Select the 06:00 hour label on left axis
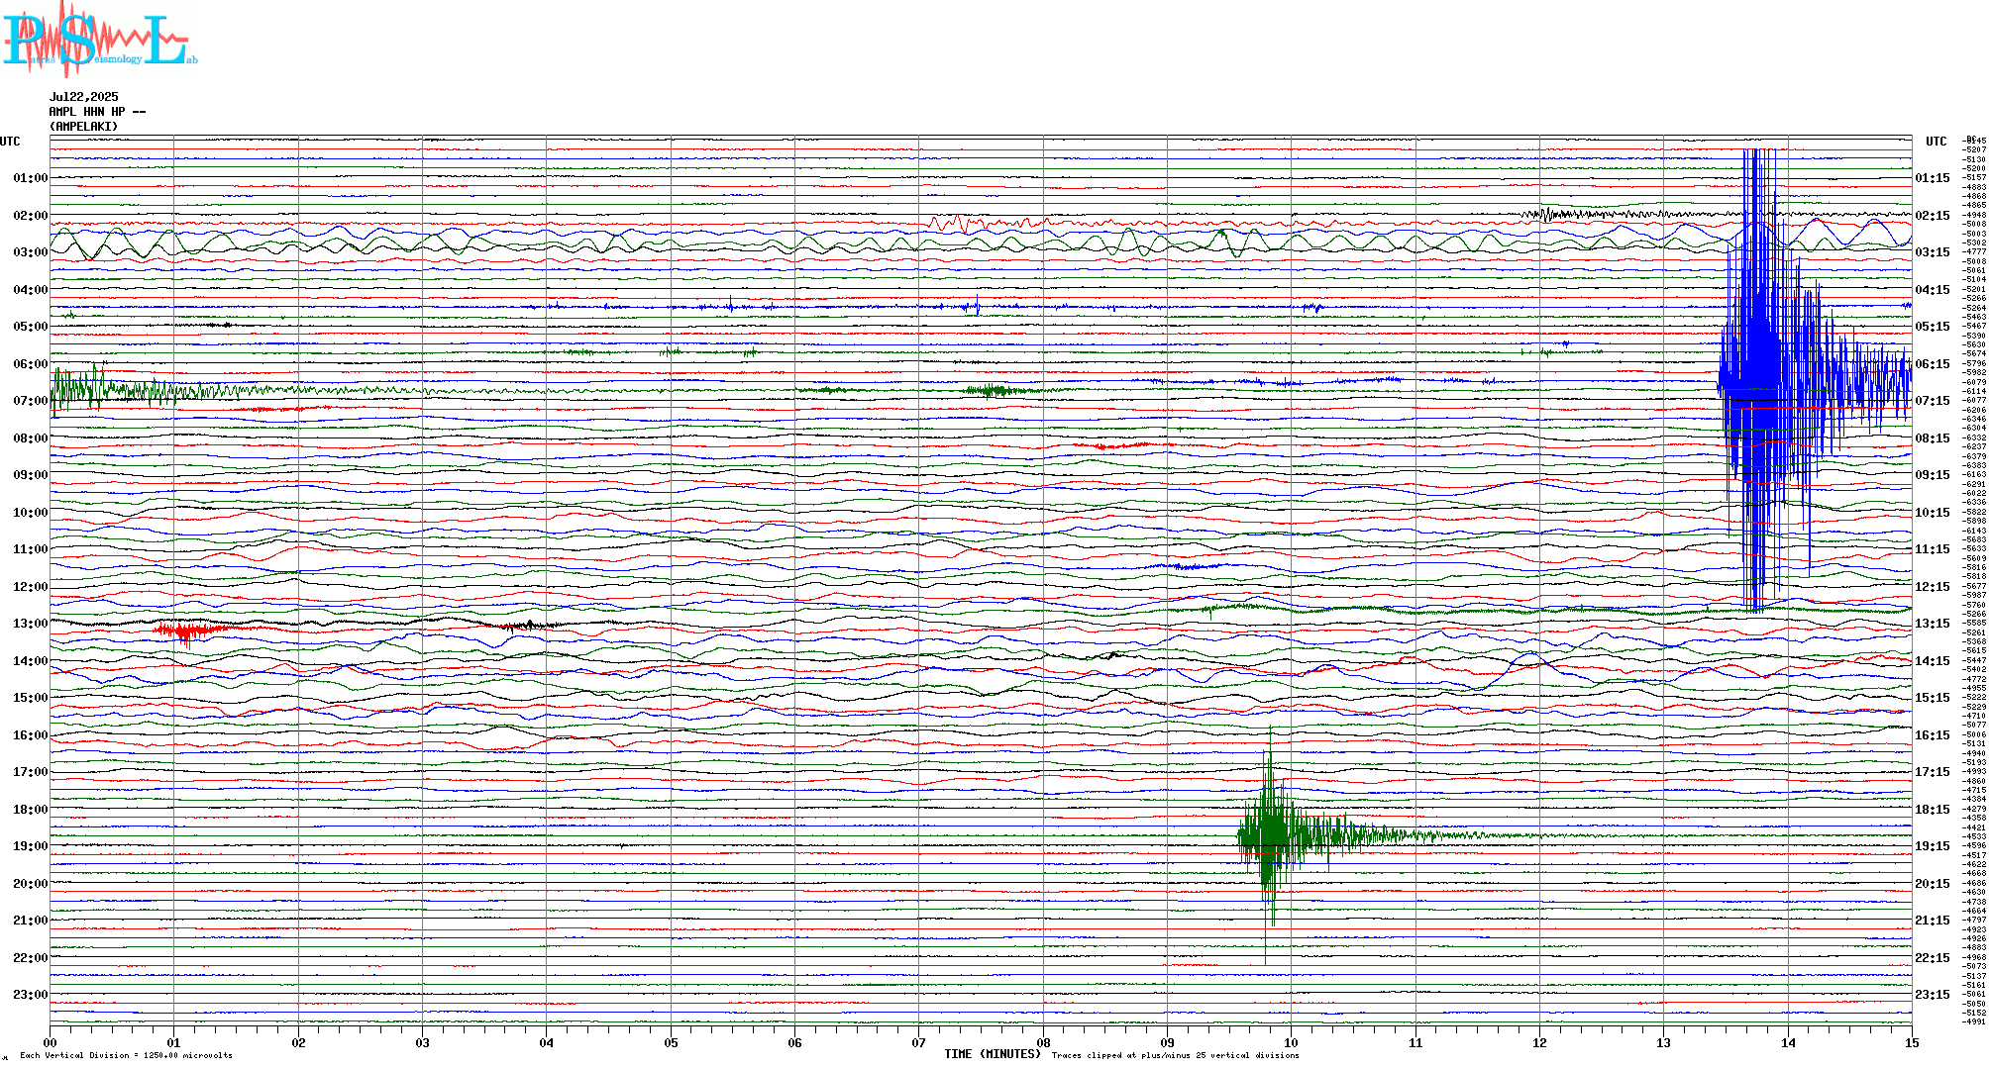The width and height of the screenshot is (1991, 1069). coord(31,364)
